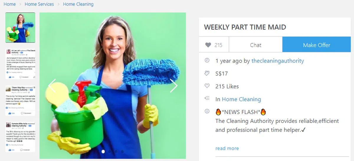Visit thecleaningauthority seller profile
This screenshot has height=161, width=354.
[x=278, y=61]
